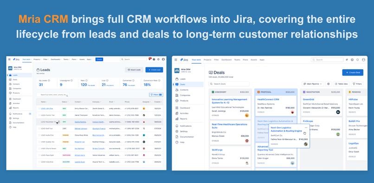This screenshot has height=183, width=374.
Task: Click the Jira logo in Leads window
Action: coord(16,59)
